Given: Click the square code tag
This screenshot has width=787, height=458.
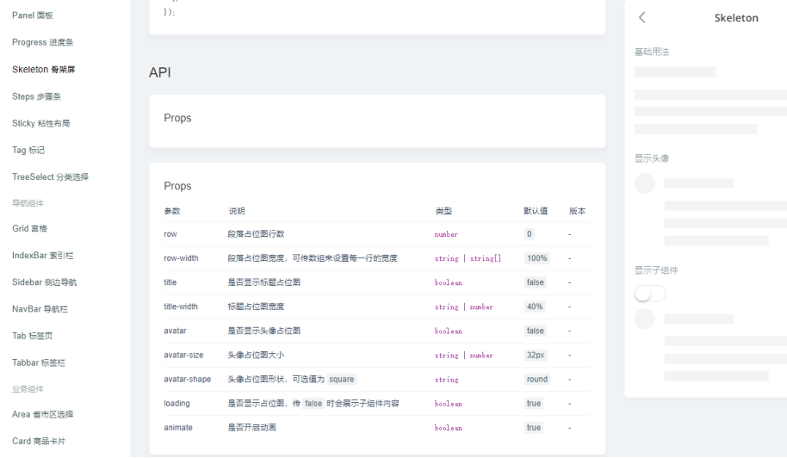Looking at the screenshot, I should point(342,380).
